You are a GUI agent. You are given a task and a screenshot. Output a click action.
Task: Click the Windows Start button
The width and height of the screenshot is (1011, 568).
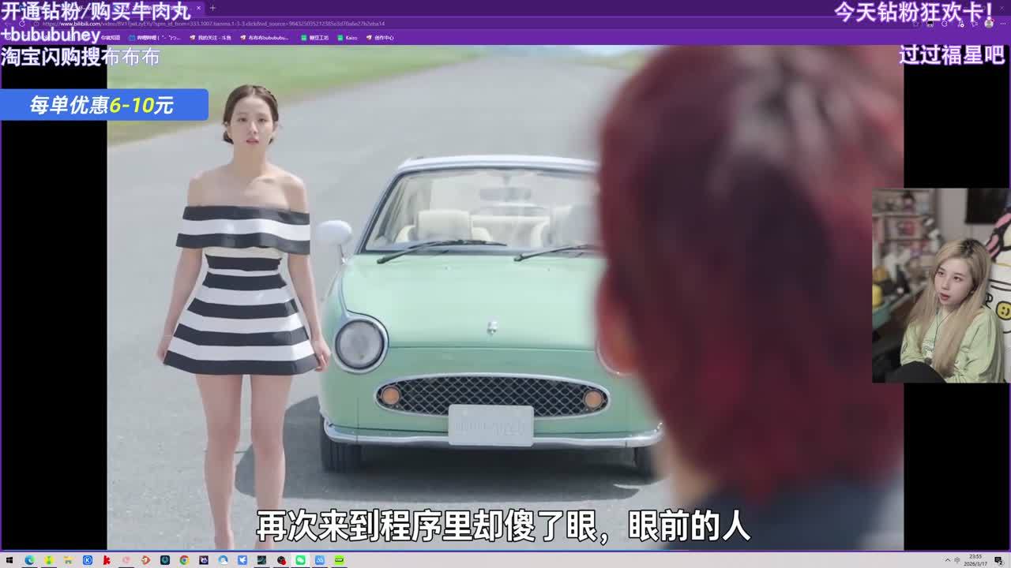(9, 560)
